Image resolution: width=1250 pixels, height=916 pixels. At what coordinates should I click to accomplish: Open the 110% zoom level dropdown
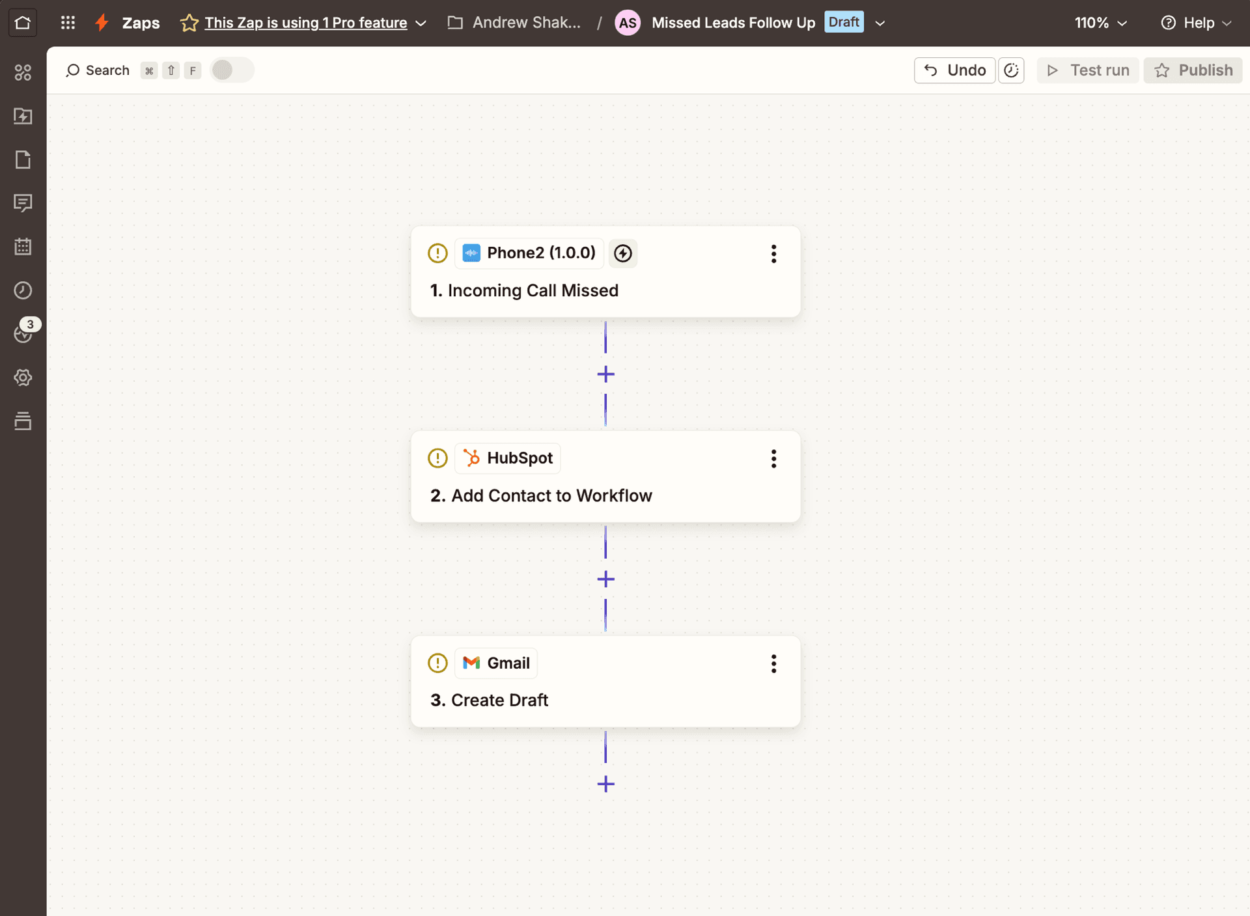[1100, 23]
